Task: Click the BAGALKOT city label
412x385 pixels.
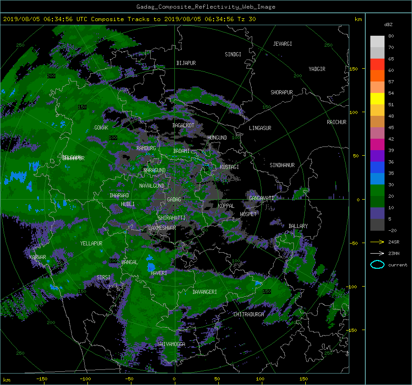Action: pos(183,125)
